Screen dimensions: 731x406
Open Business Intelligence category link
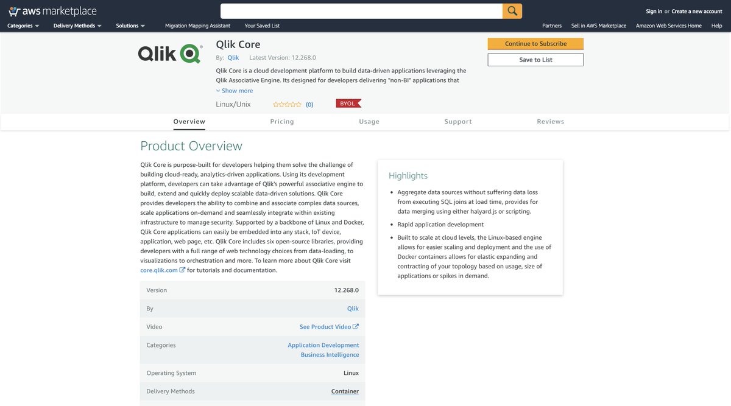(330, 355)
